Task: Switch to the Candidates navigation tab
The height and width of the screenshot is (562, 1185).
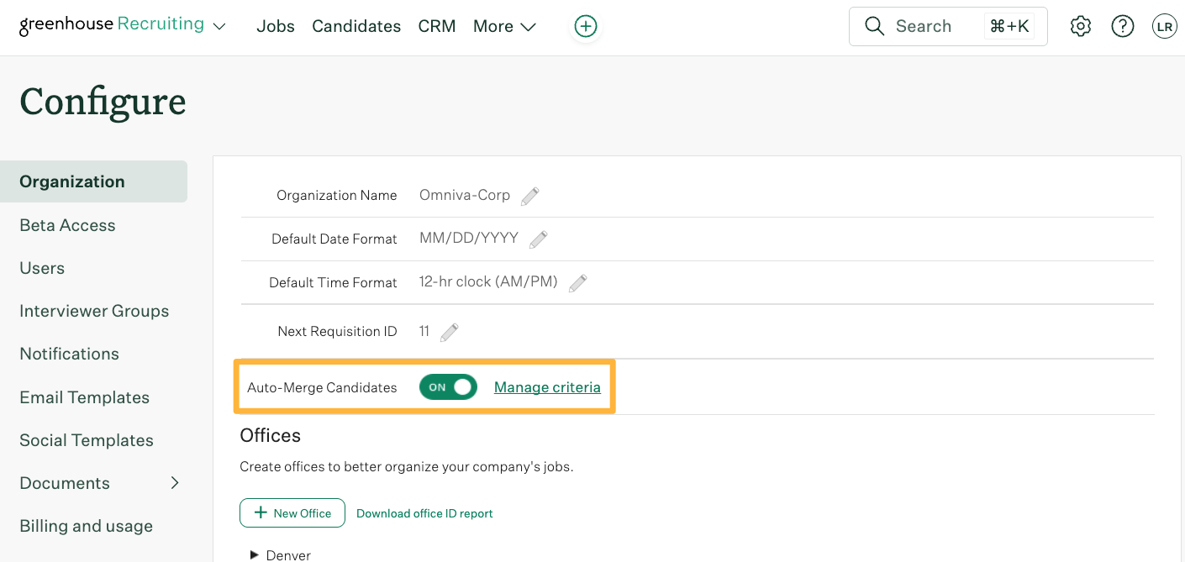Action: (356, 26)
